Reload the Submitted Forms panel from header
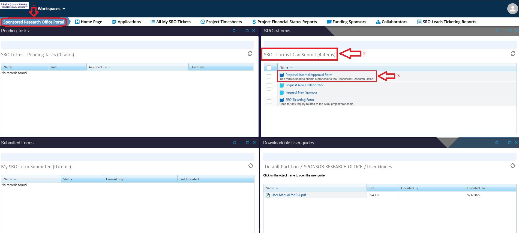The image size is (519, 233). pos(234,143)
